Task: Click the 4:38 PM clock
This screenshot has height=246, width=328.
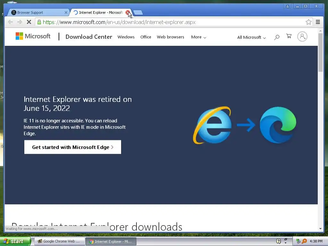Action: point(316,241)
